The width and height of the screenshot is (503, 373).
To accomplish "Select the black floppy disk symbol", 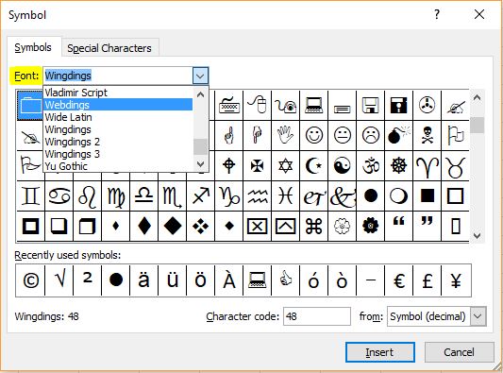I will (x=399, y=105).
